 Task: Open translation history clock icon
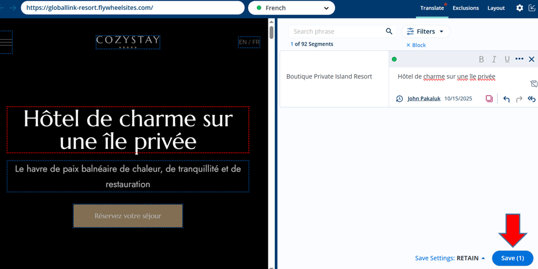(399, 99)
